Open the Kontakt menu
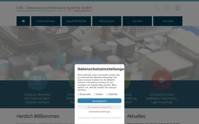This screenshot has width=199, height=124. click(168, 21)
